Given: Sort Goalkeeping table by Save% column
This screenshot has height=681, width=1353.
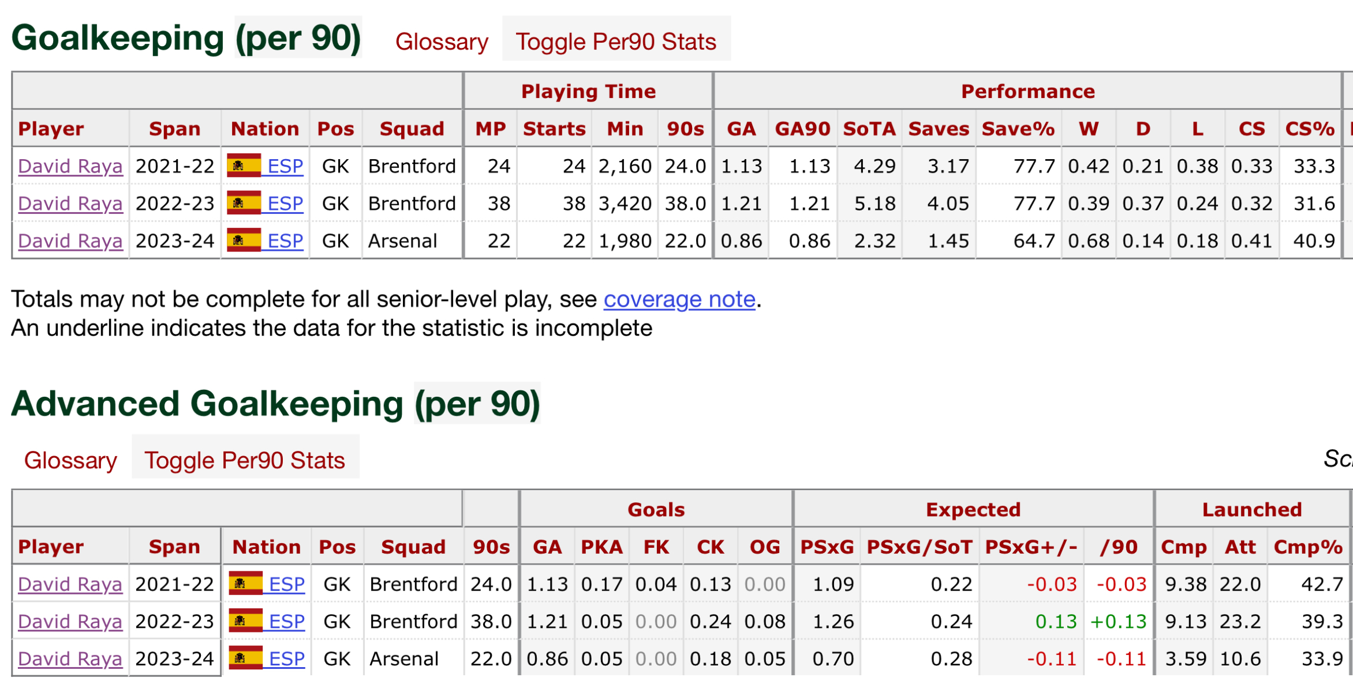Looking at the screenshot, I should [x=1018, y=129].
